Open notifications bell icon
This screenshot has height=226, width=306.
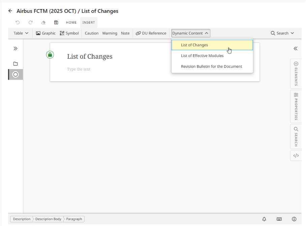[264, 219]
